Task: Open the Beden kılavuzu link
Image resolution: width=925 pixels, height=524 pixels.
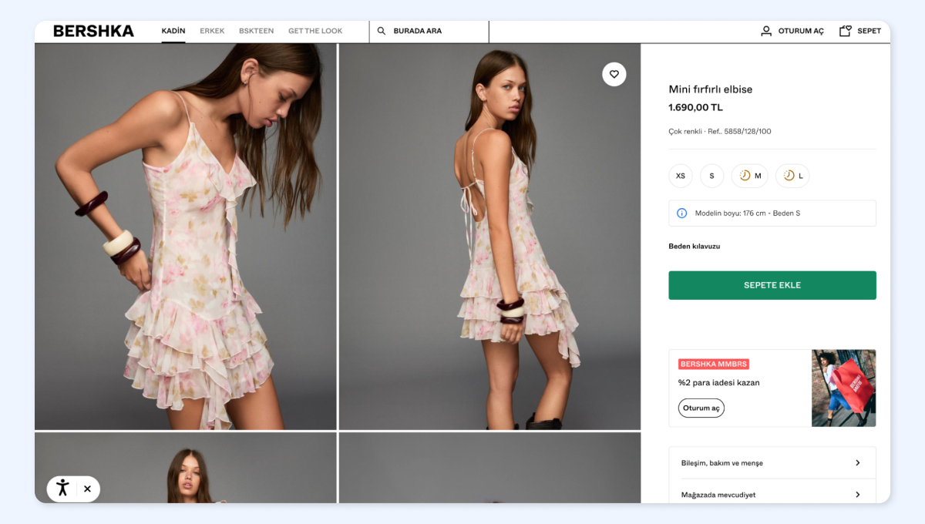Action: click(694, 247)
